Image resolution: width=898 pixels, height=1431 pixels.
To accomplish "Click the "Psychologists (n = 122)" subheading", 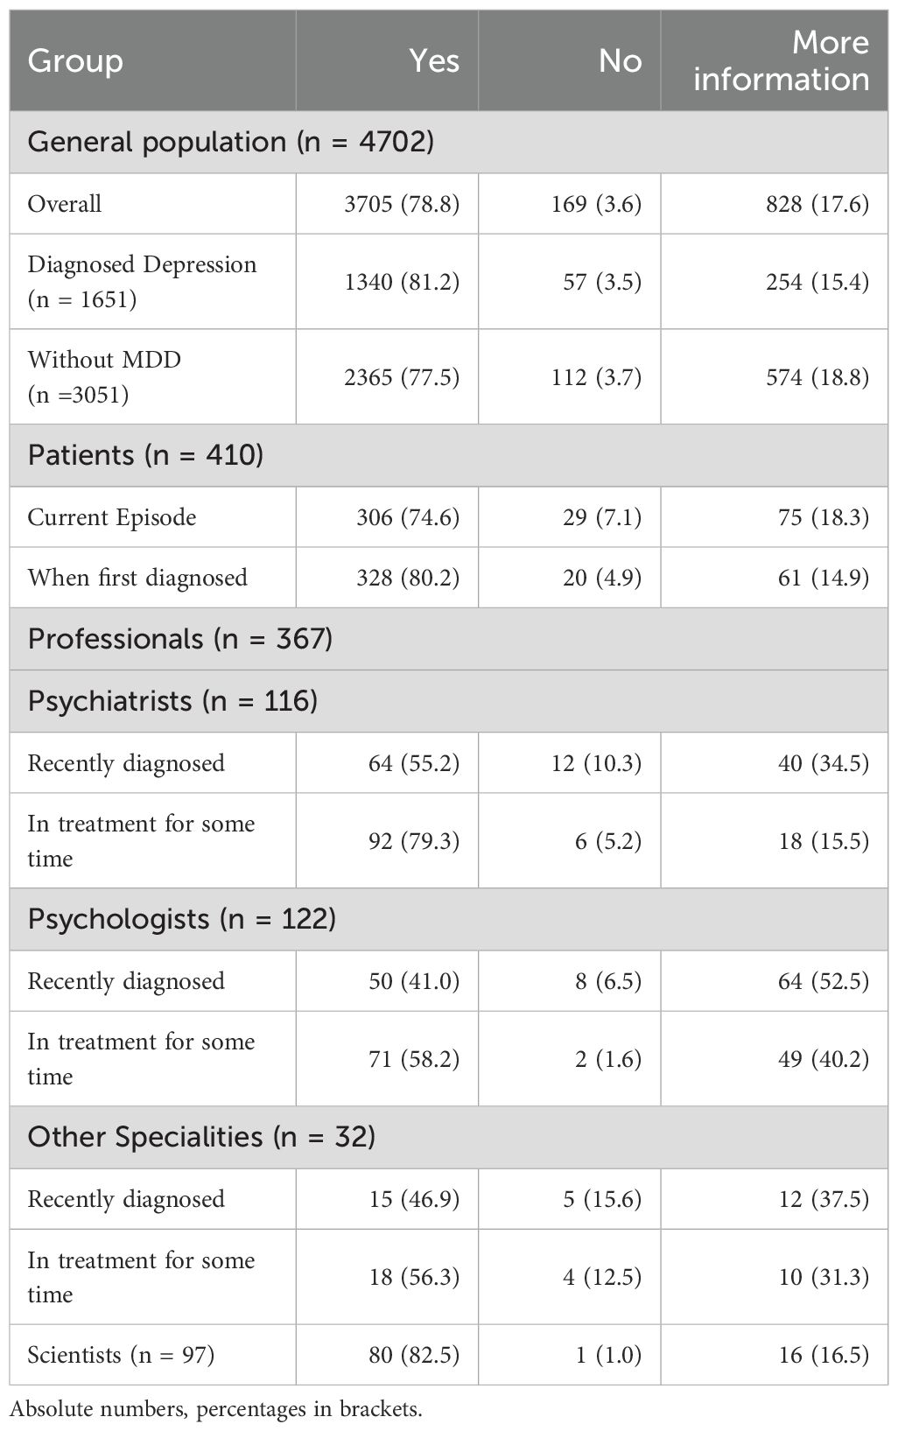I will pyautogui.click(x=182, y=919).
